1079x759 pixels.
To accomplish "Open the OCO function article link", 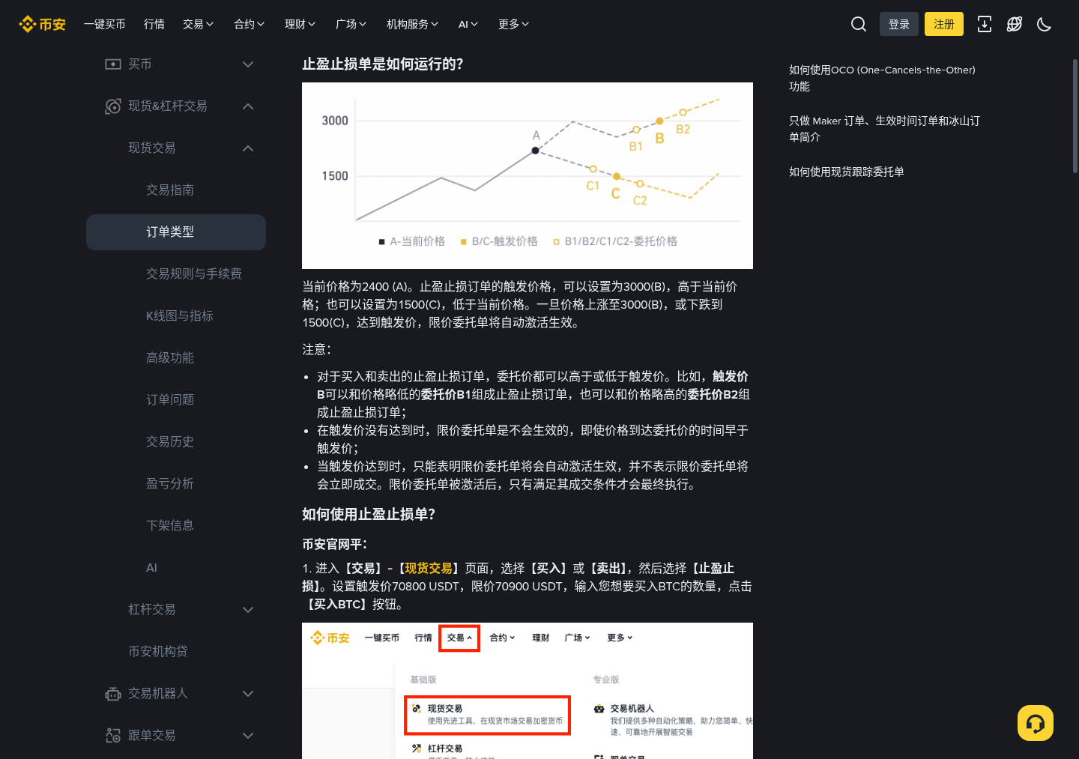I will 882,78.
